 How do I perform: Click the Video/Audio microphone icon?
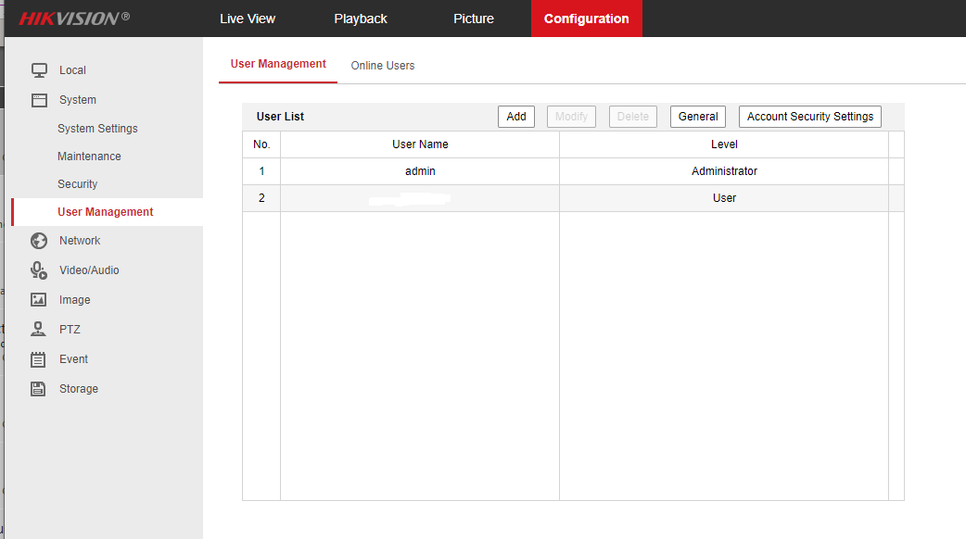(39, 270)
